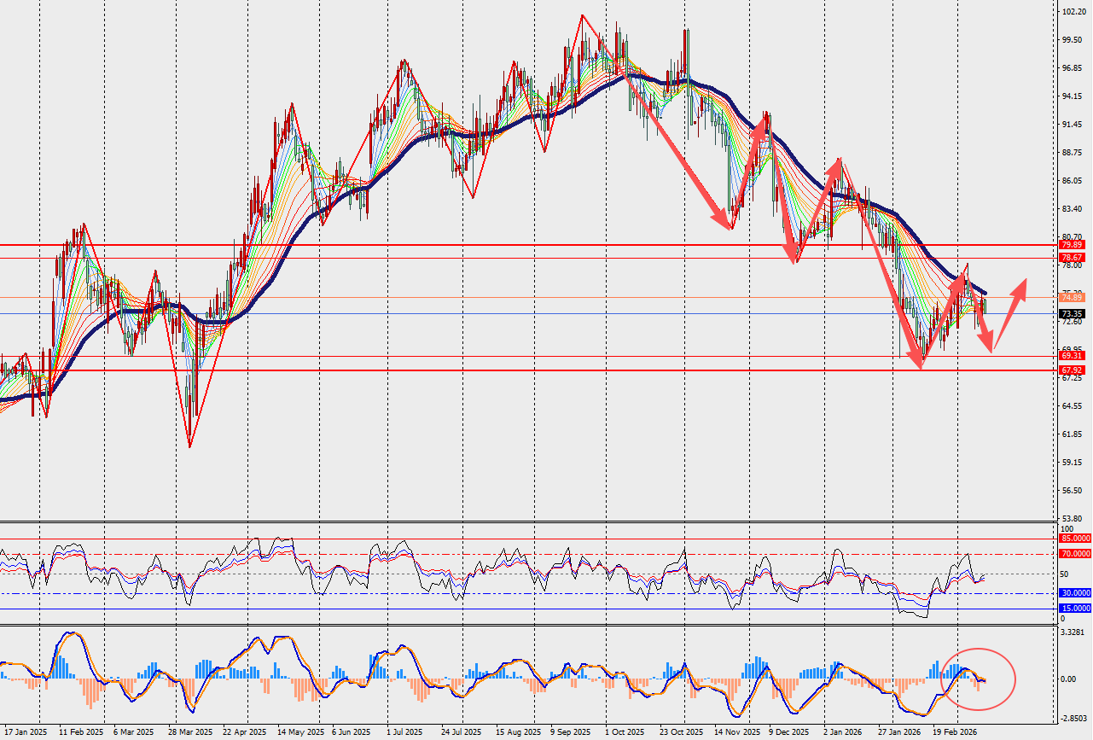
Task: Click the 11 Feb 2025 date label
Action: click(x=80, y=732)
